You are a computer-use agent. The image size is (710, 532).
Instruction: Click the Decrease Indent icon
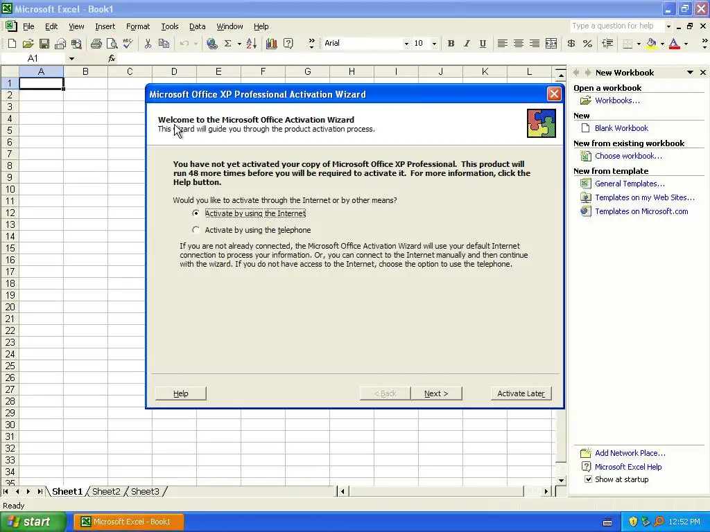[x=607, y=44]
